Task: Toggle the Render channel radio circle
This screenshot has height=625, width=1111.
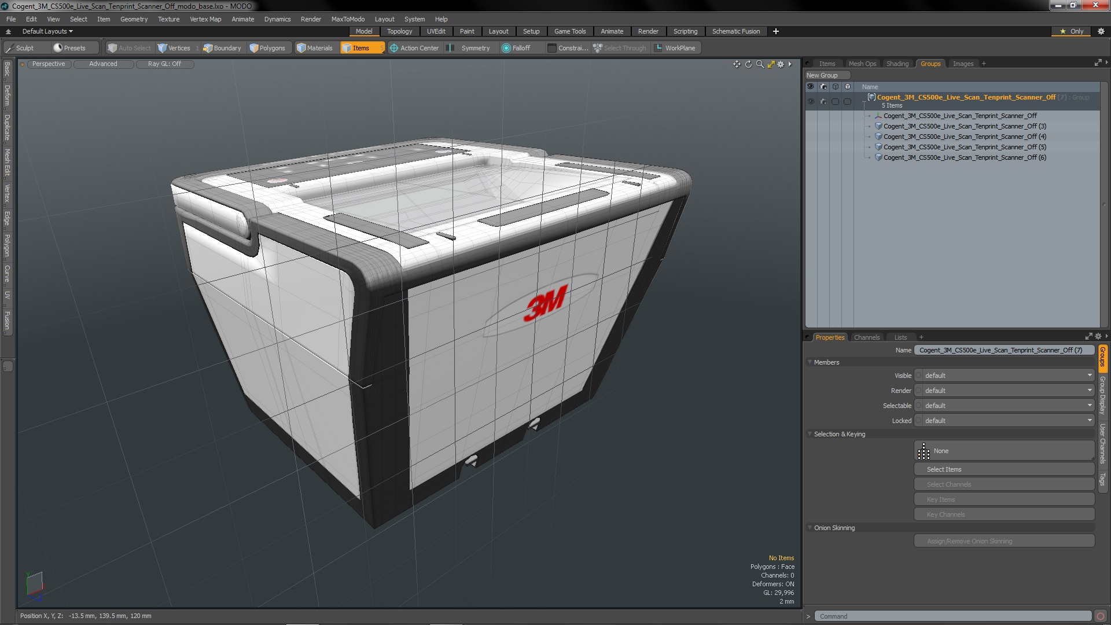Action: [918, 391]
